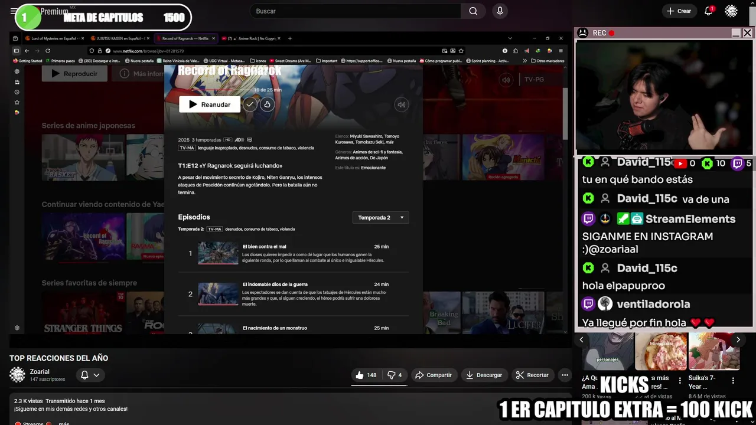The height and width of the screenshot is (425, 756).
Task: Open the Getting Started bookmark
Action: [28, 61]
